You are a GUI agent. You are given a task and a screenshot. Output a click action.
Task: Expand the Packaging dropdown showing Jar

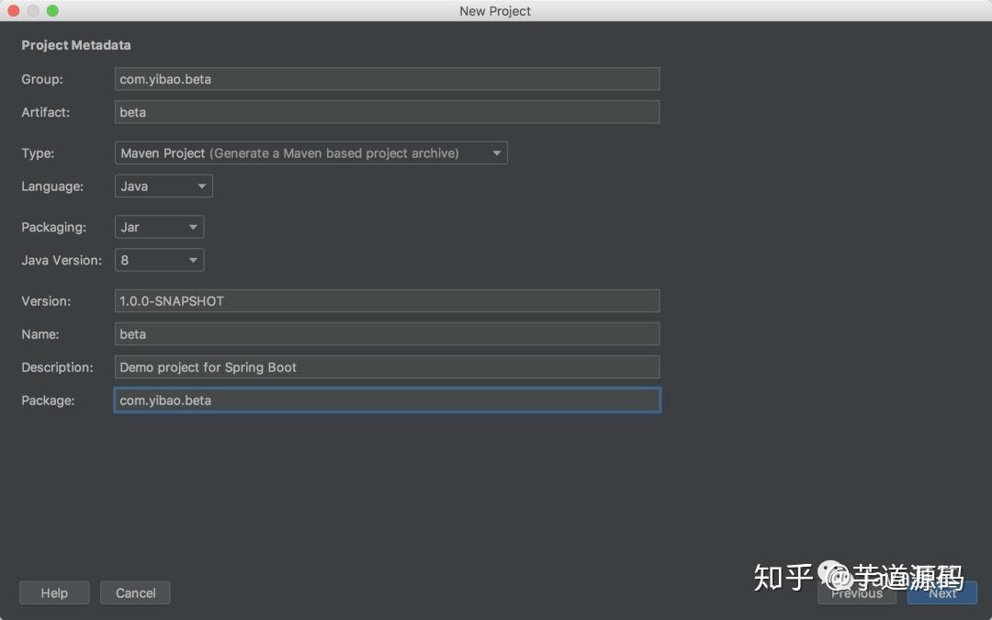158,227
